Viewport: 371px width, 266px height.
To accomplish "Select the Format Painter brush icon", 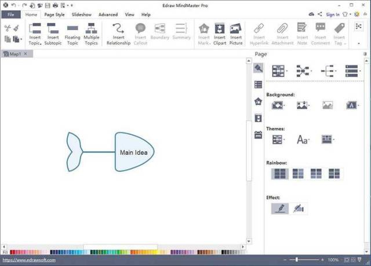I will (16, 28).
